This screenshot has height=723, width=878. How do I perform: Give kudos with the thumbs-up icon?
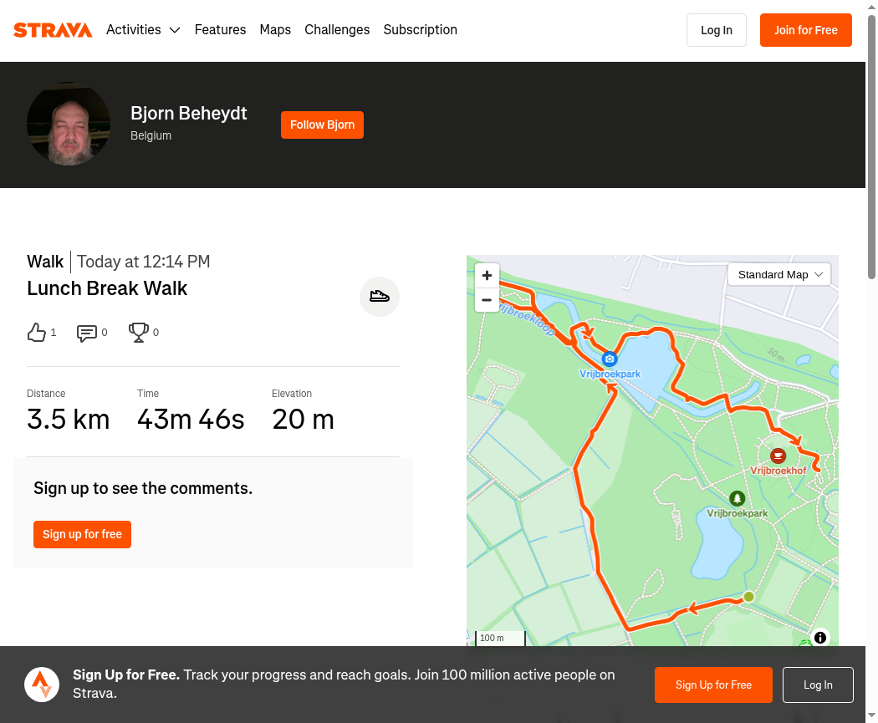(x=37, y=333)
